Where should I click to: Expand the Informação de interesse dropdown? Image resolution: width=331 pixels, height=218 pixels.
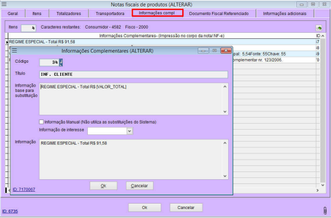click(130, 131)
